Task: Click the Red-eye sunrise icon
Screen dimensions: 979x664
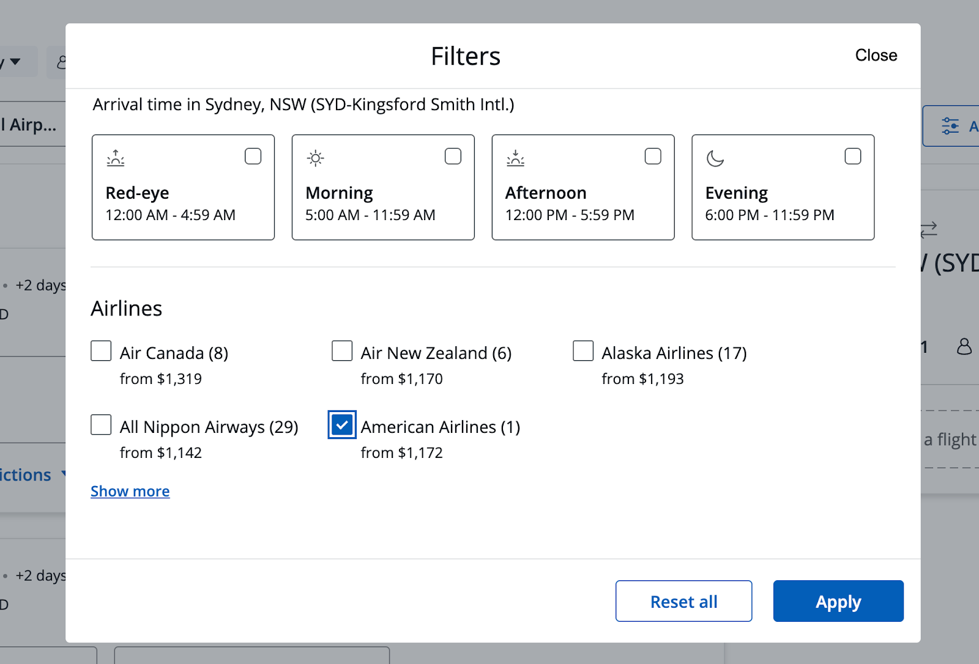Action: pyautogui.click(x=116, y=158)
